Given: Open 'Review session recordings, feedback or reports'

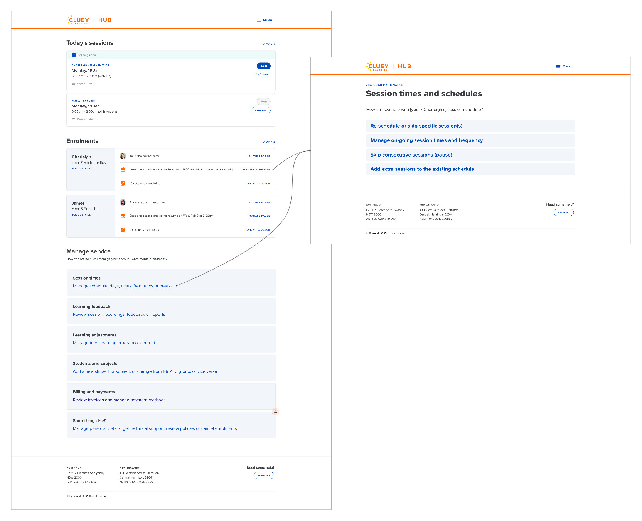Looking at the screenshot, I should [119, 315].
